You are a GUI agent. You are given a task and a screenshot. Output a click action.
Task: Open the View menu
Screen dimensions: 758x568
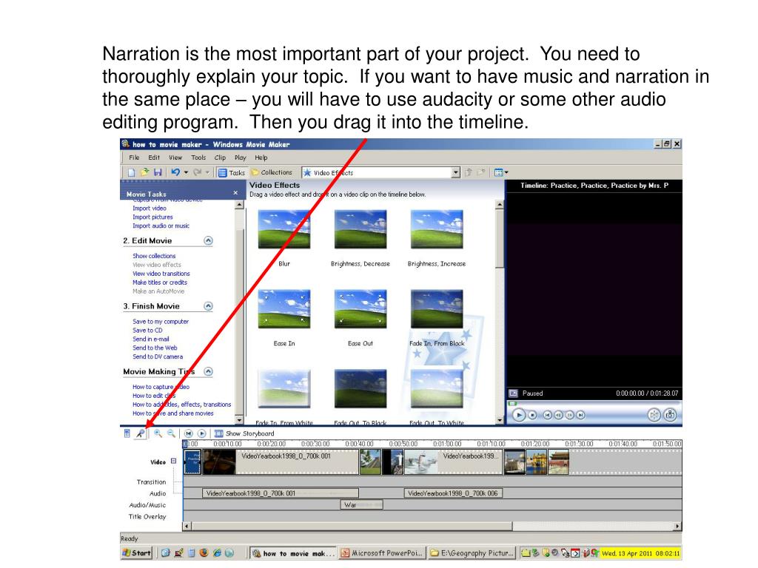[175, 158]
